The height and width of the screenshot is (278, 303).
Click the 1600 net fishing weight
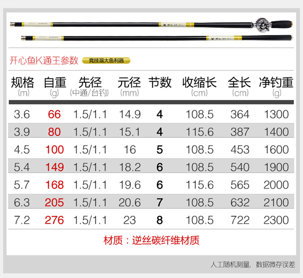[276, 150]
